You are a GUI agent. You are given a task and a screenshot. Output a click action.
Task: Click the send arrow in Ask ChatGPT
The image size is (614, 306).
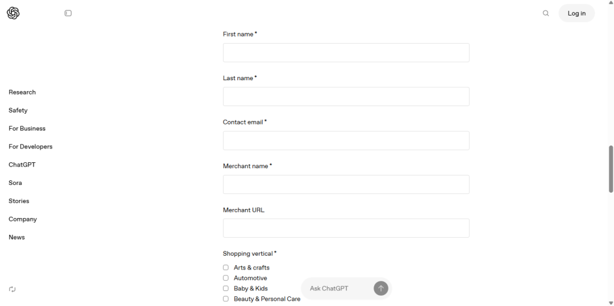click(381, 289)
